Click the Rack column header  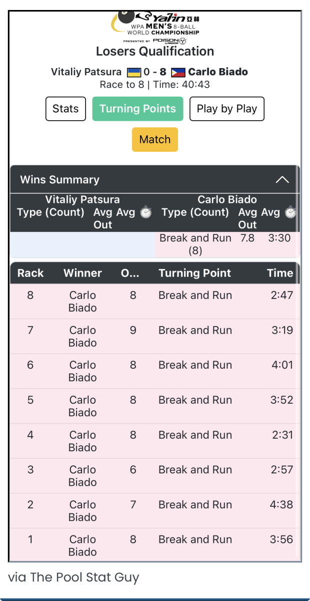click(x=30, y=273)
